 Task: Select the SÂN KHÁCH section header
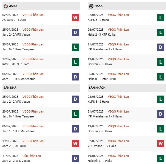pos(97,88)
